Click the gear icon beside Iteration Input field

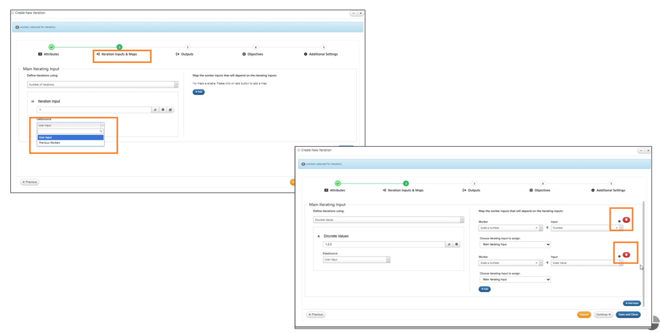click(x=163, y=110)
